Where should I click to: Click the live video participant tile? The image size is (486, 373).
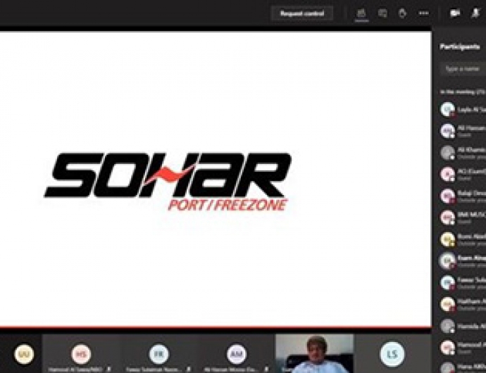pos(314,354)
